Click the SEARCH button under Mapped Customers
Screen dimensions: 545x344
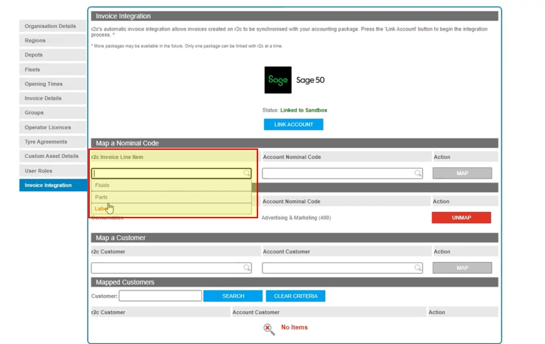coord(233,296)
